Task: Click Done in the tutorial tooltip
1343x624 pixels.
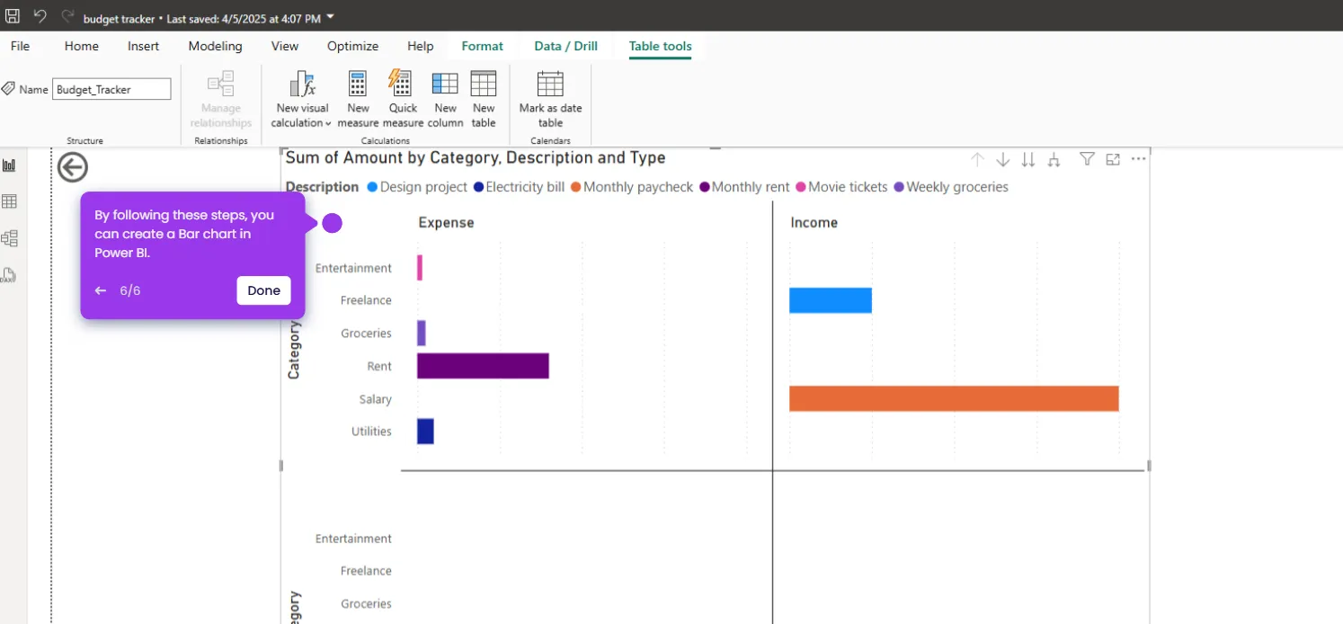Action: [263, 290]
